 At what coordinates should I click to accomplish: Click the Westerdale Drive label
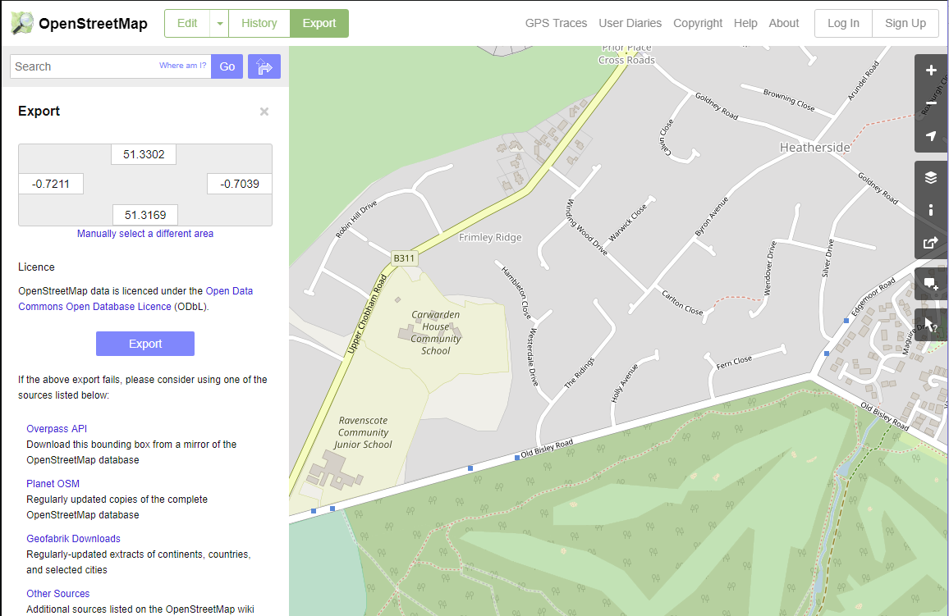pyautogui.click(x=533, y=358)
